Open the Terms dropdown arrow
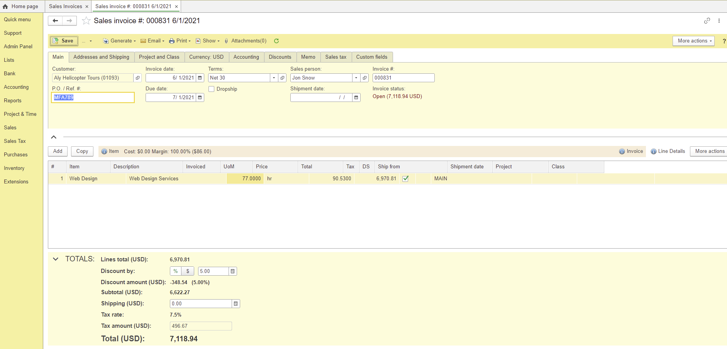This screenshot has width=727, height=349. (274, 78)
